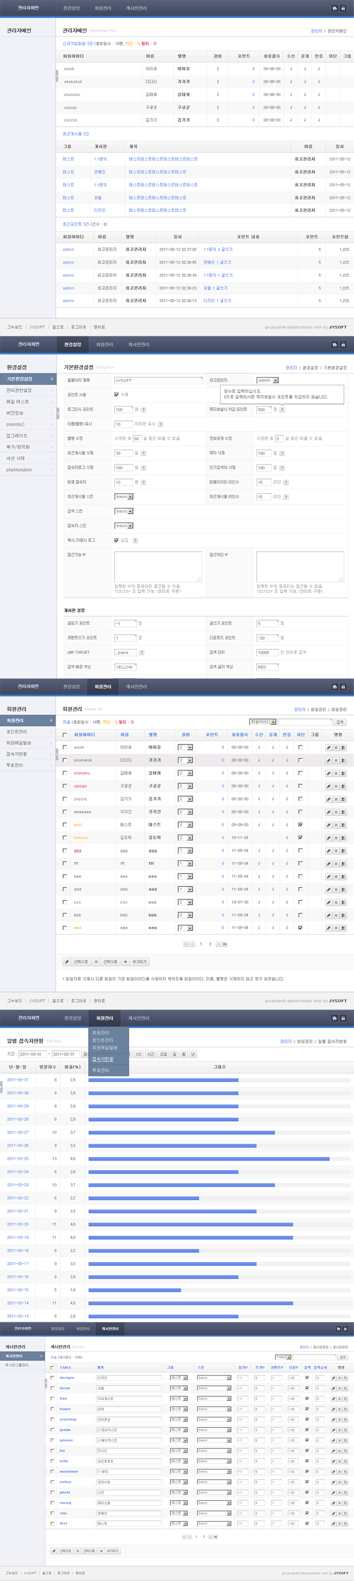The height and width of the screenshot is (1581, 354).
Task: Click the group icon in member znznznu's row
Action: tap(343, 773)
